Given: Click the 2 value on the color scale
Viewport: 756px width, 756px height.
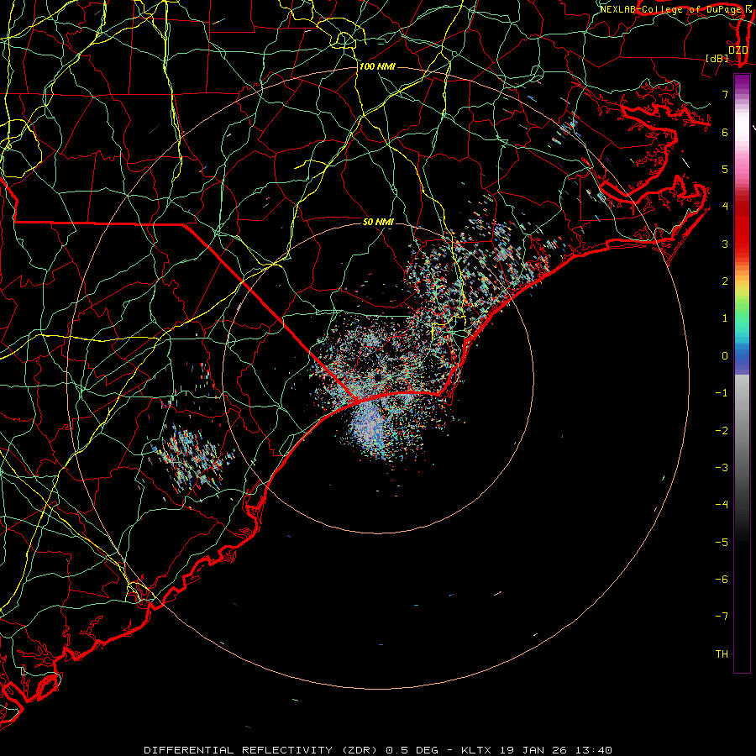Looking at the screenshot, I should coord(725,281).
